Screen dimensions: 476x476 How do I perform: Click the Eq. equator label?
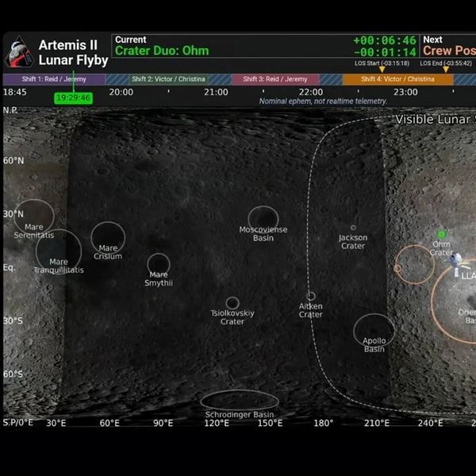9,267
